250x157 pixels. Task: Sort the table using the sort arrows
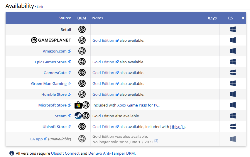(x=243, y=18)
